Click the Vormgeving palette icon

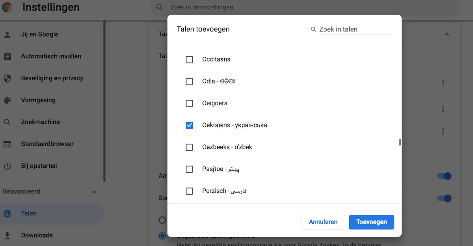pos(7,100)
